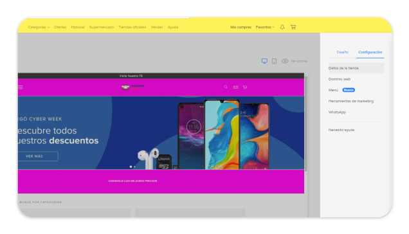Open Ofertas in the top menu

60,27
